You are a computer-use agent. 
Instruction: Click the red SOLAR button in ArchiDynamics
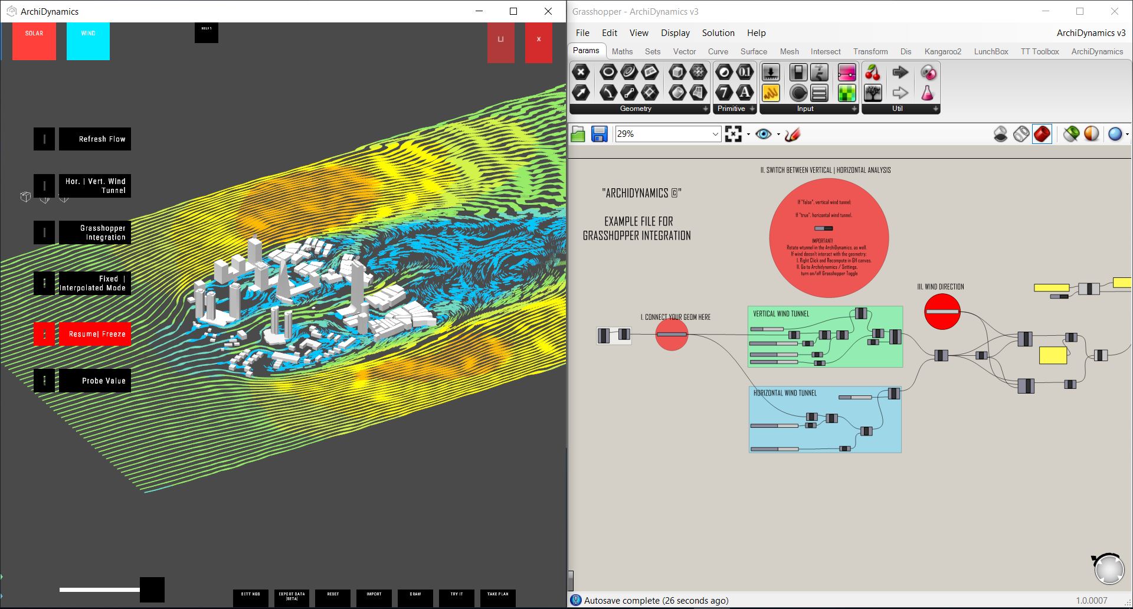click(x=34, y=41)
